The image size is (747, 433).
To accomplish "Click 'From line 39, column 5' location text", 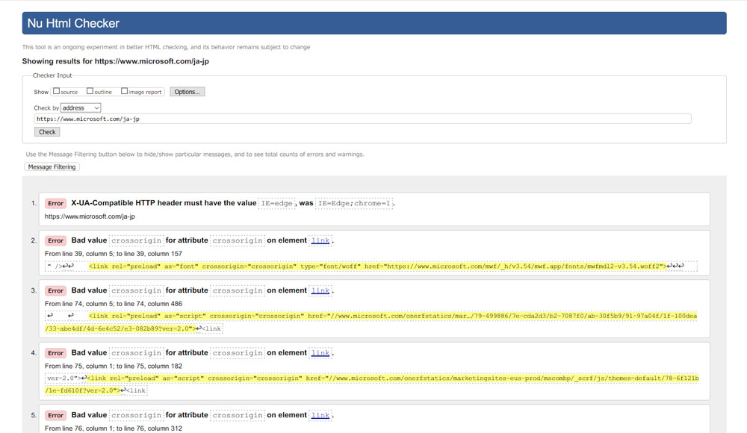I will pos(114,254).
